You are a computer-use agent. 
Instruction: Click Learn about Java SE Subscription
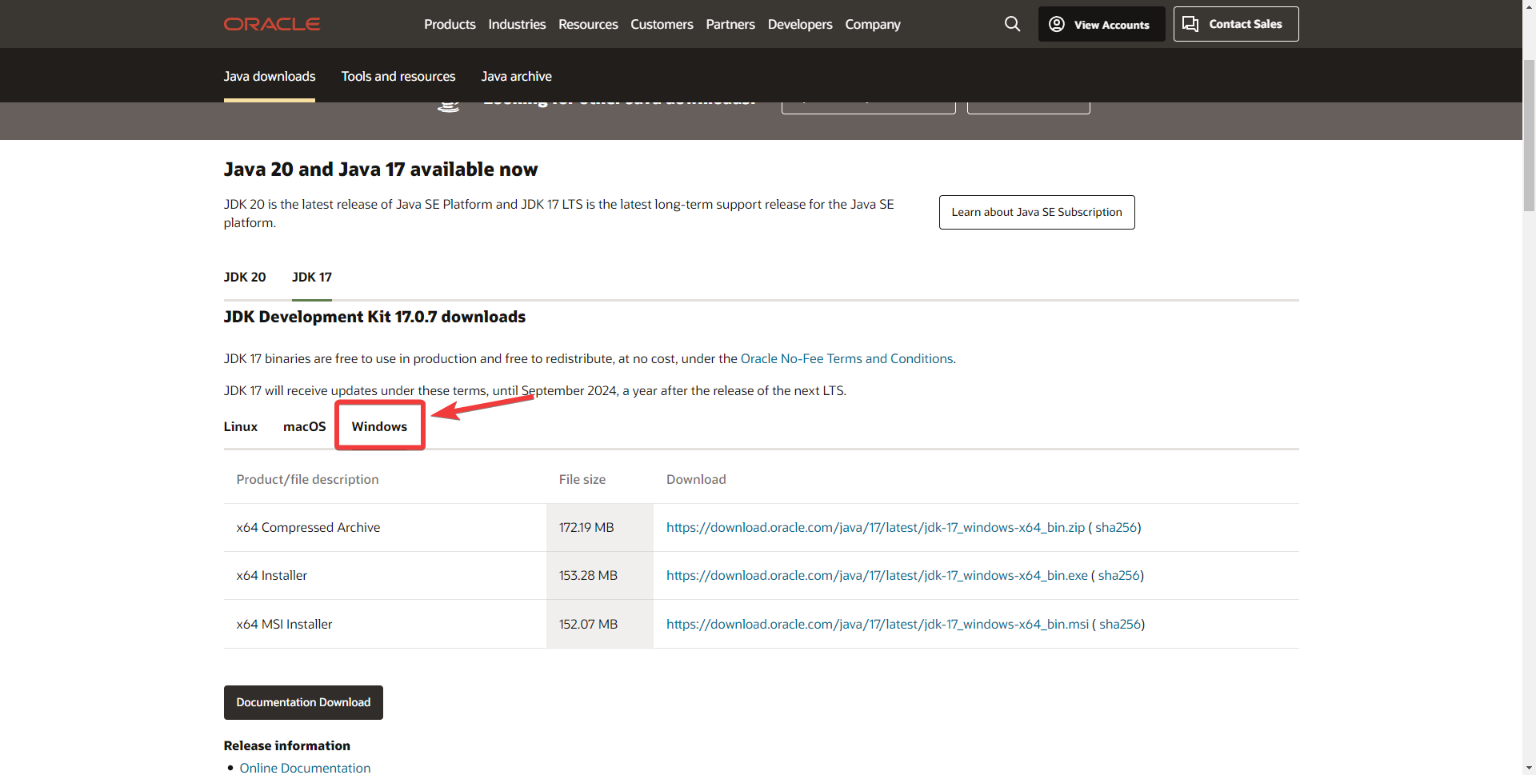[1036, 212]
